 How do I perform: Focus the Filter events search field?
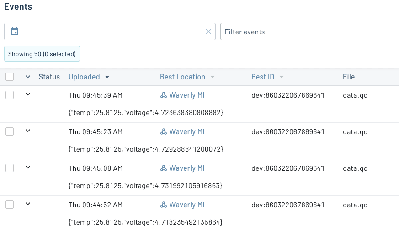[309, 31]
